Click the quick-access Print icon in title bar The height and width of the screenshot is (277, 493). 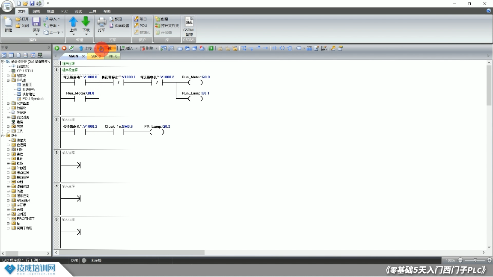tap(39, 3)
